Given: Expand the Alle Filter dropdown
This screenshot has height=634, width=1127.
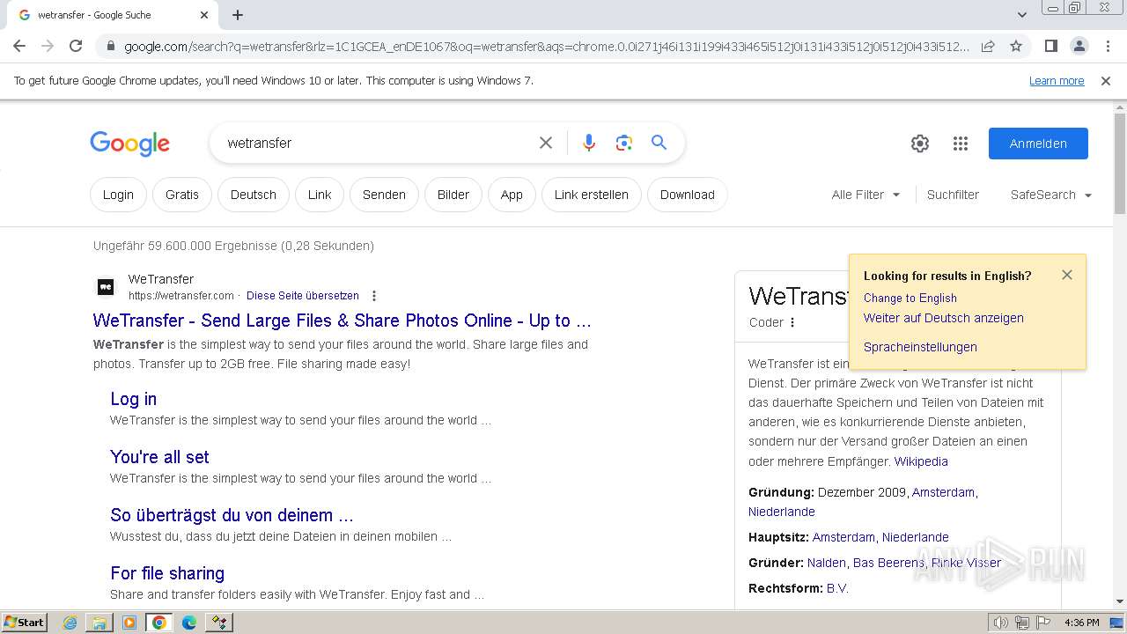Looking at the screenshot, I should tap(866, 195).
